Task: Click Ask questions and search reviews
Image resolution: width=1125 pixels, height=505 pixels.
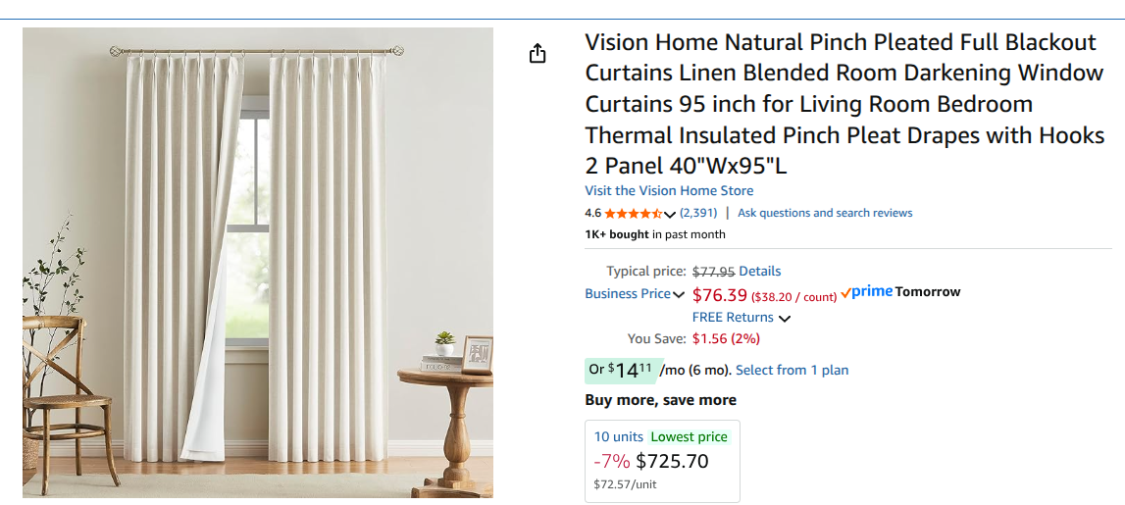Action: point(825,213)
